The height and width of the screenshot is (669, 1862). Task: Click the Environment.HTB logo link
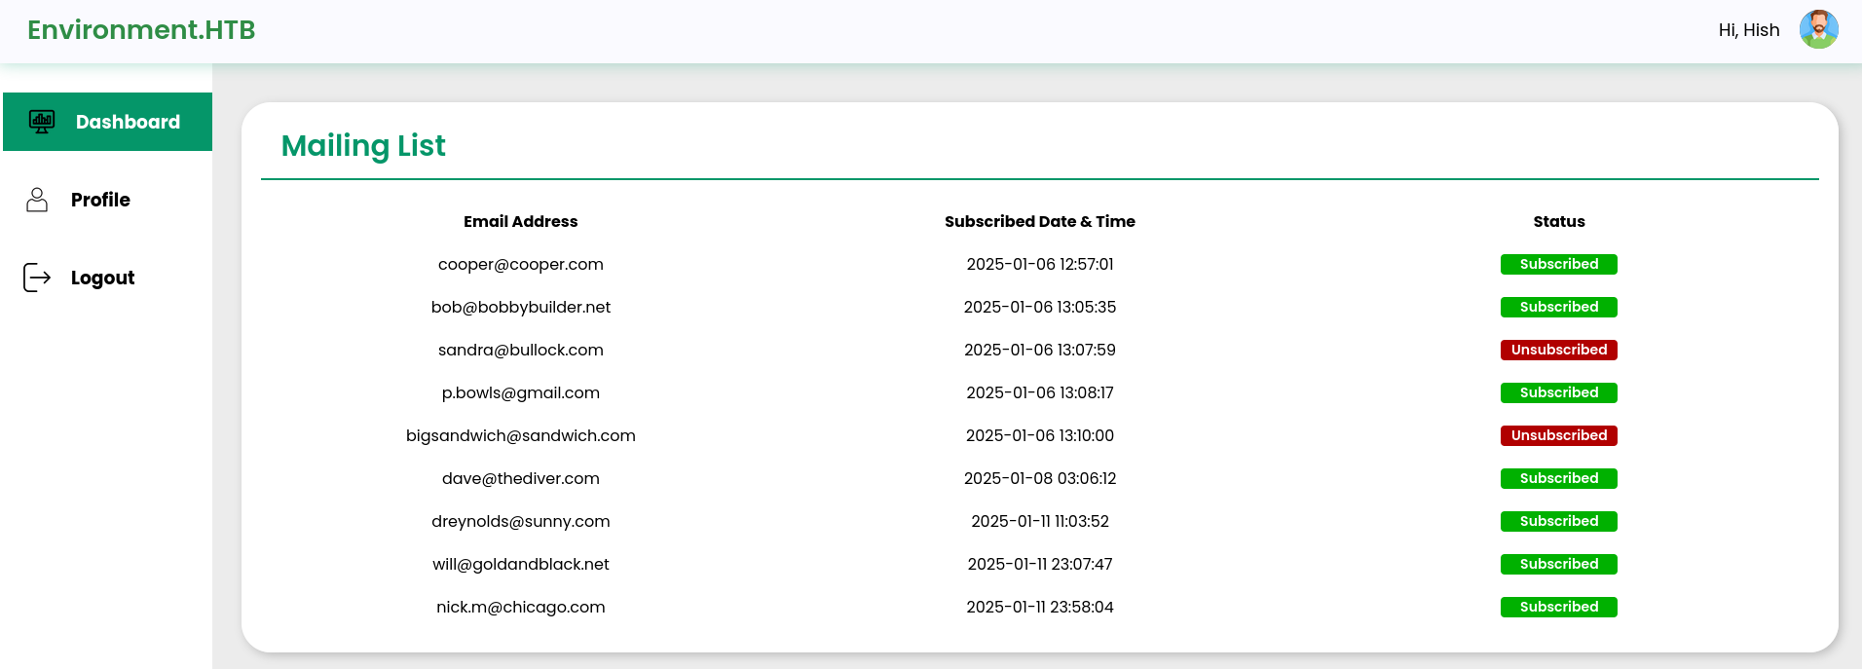141,30
